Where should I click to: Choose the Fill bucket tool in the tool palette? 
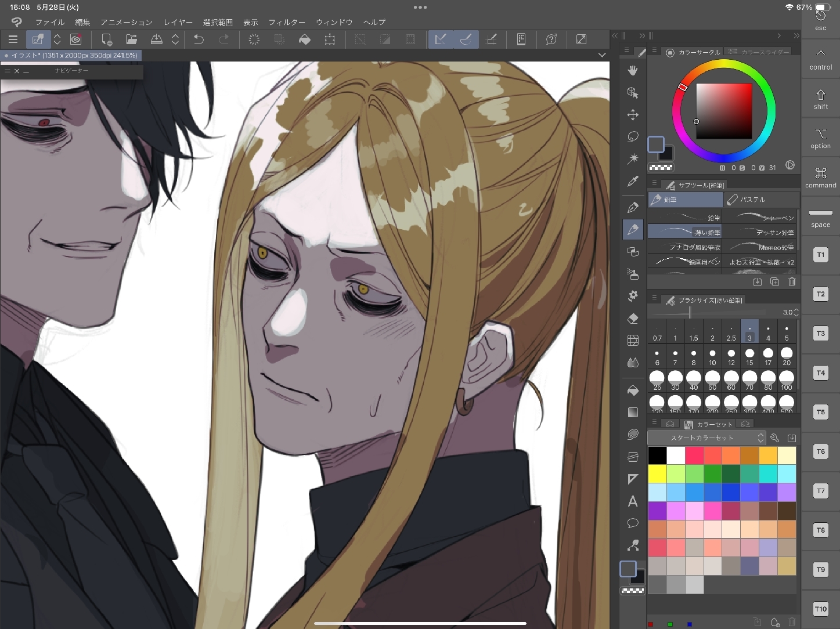click(x=633, y=391)
